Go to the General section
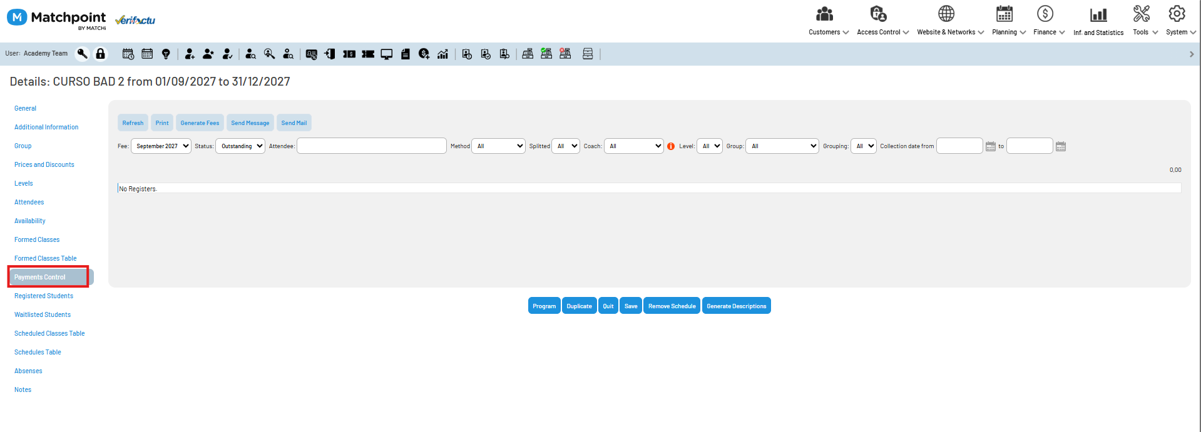 pos(25,108)
